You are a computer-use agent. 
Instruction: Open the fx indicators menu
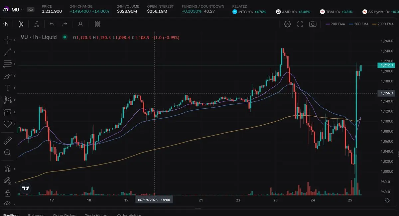point(37,24)
